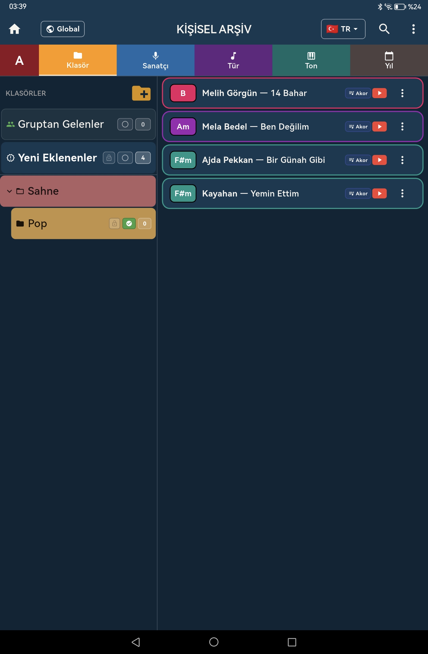
Task: Open options menu for Bir Günah Gibi
Action: point(402,160)
